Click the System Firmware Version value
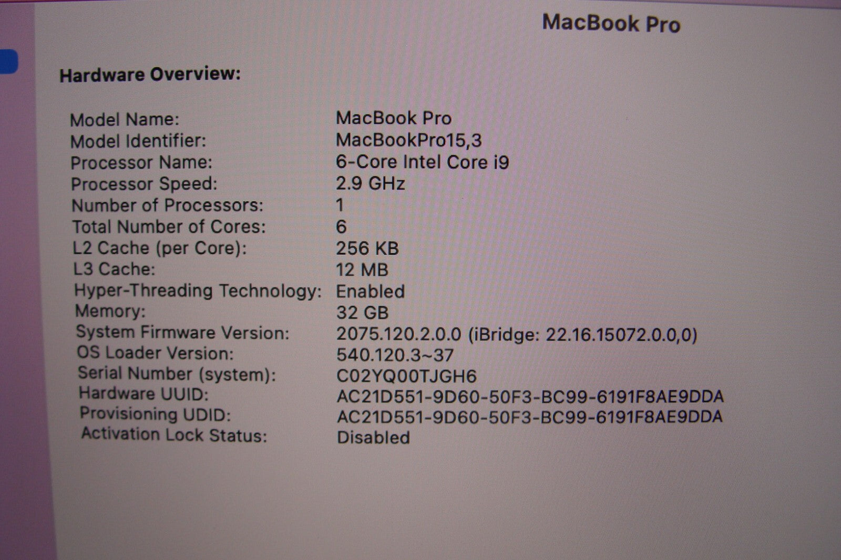Screen dimensions: 841x560 (x=517, y=334)
